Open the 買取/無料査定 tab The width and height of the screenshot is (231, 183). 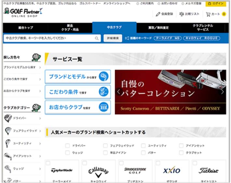pyautogui.click(x=158, y=28)
